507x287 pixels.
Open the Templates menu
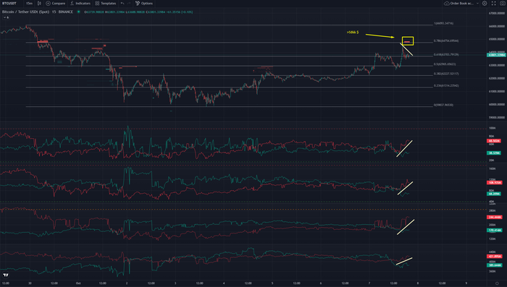[x=106, y=3]
